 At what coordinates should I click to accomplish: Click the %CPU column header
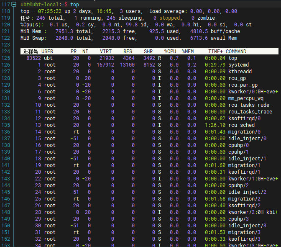click(170, 51)
